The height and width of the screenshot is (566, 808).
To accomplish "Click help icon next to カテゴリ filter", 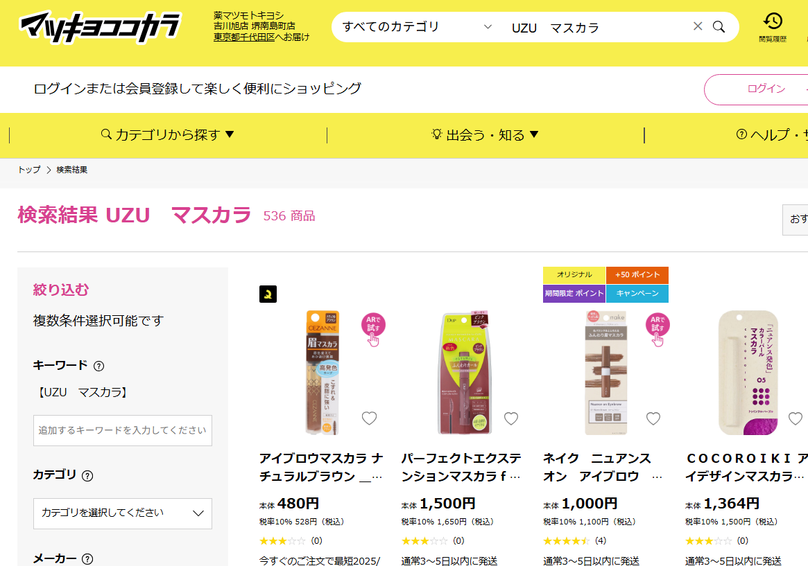I will (87, 476).
